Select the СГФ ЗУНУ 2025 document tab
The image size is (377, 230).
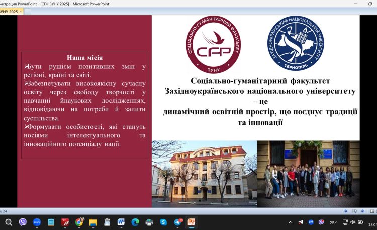coord(9,12)
